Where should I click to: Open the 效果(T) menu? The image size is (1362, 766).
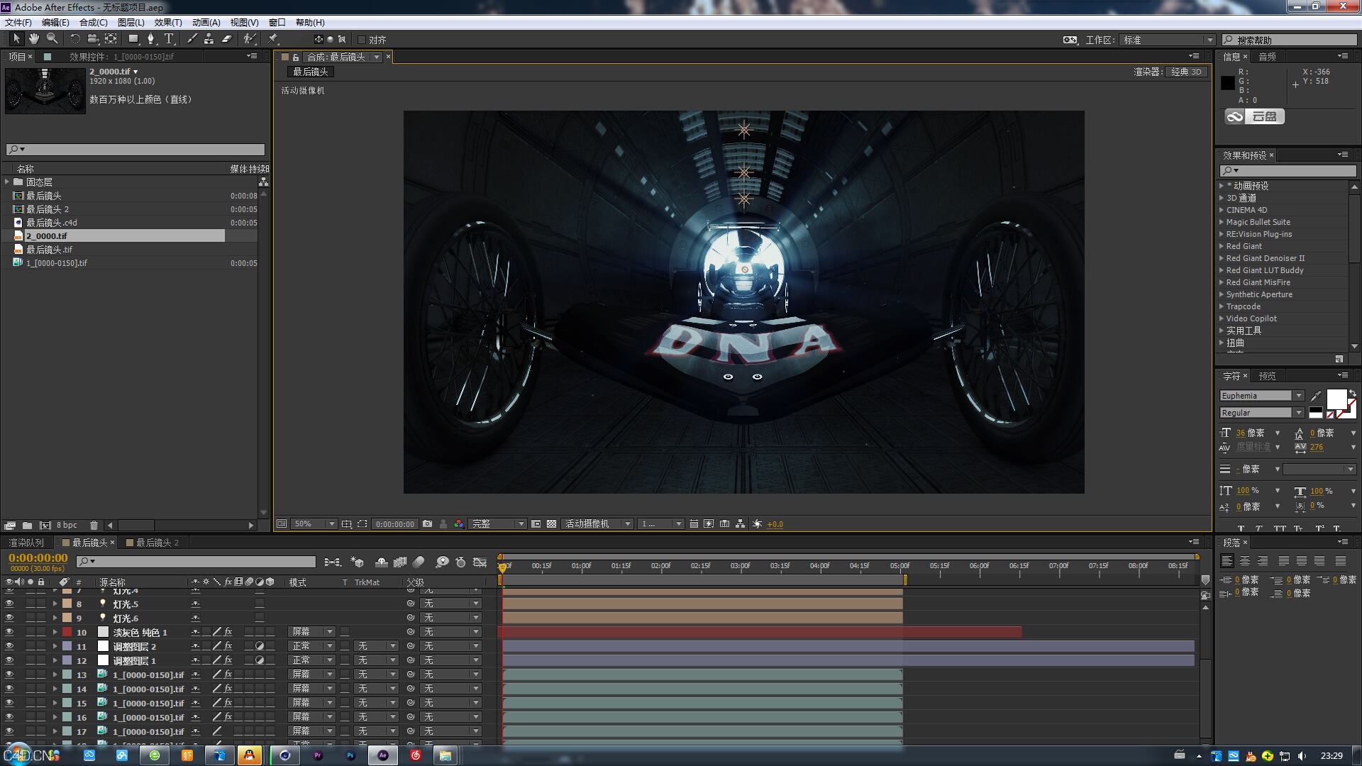click(x=167, y=23)
